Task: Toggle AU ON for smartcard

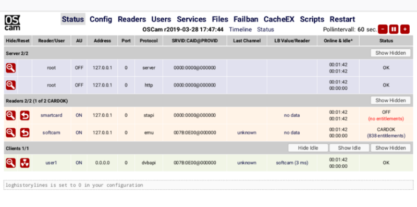Action: pyautogui.click(x=79, y=115)
